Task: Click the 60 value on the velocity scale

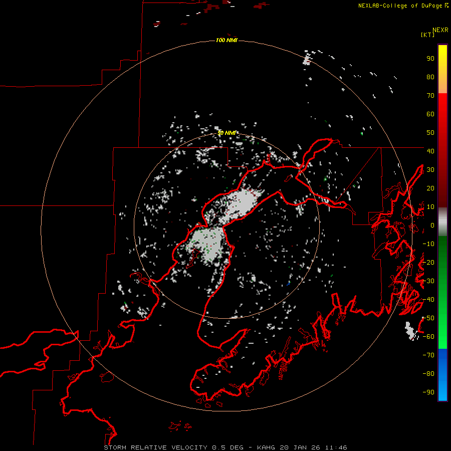Action: (430, 114)
